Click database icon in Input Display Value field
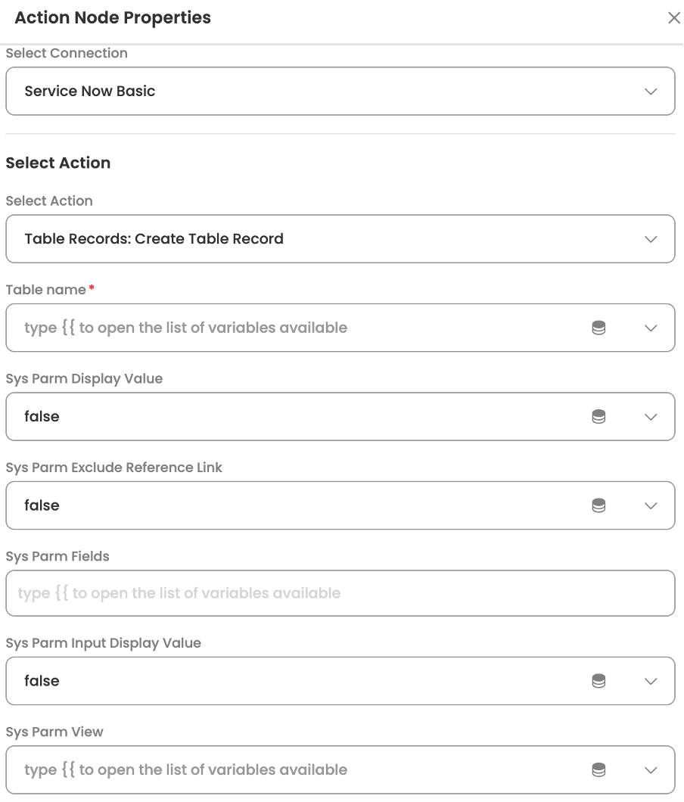 [598, 681]
